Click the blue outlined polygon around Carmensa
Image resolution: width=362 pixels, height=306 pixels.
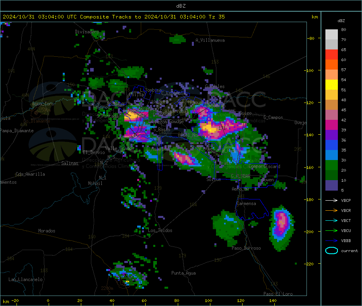click(252, 209)
